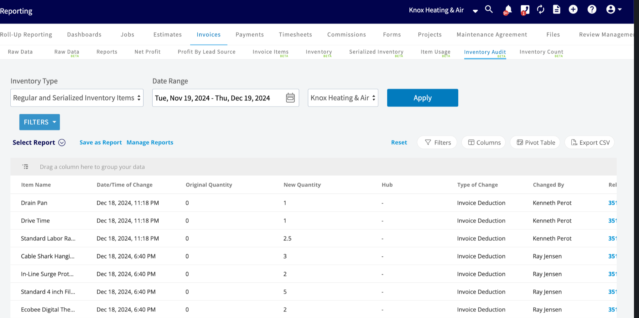Open the notifications bell icon
This screenshot has height=318, width=639.
tap(508, 10)
